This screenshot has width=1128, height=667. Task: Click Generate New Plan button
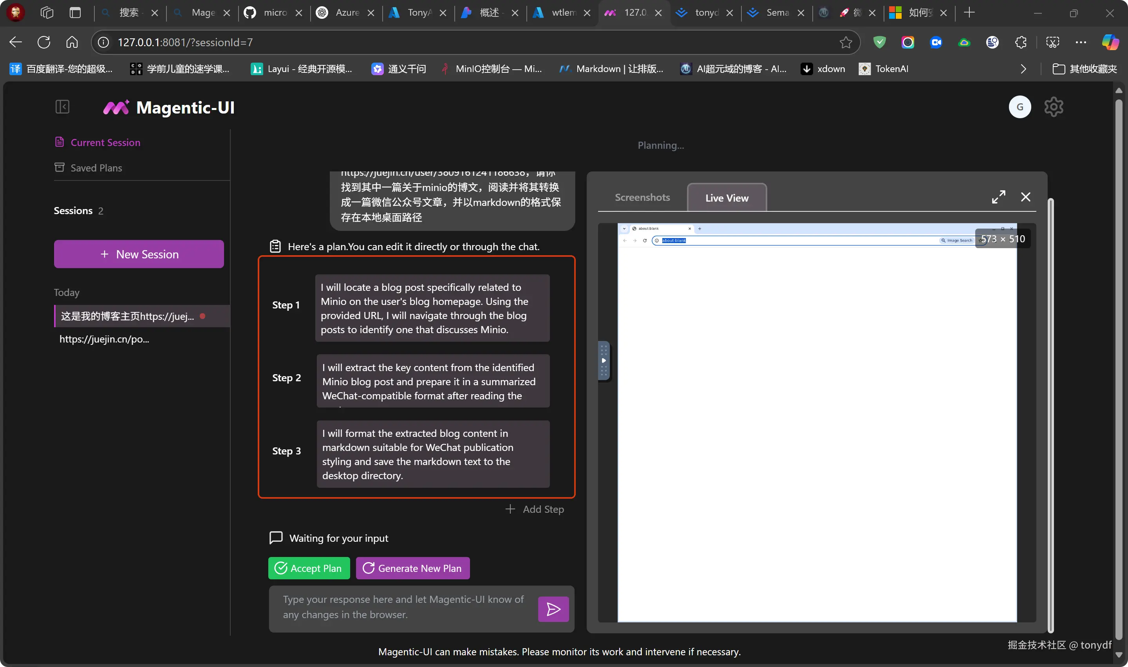[412, 568]
